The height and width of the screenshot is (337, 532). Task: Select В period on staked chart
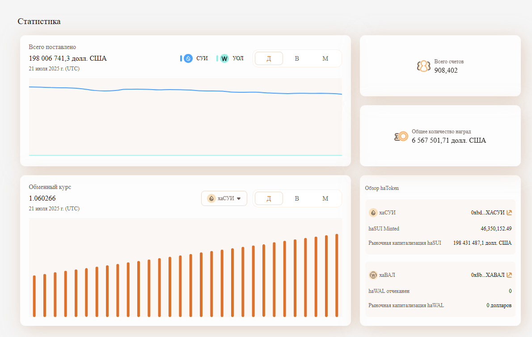tap(297, 58)
